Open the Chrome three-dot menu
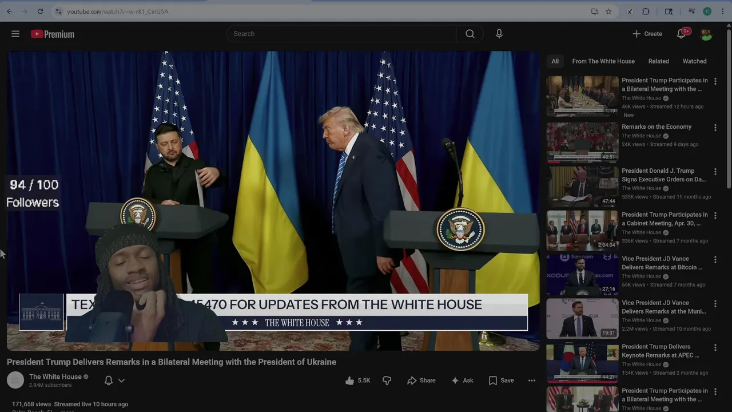This screenshot has height=412, width=732. click(x=723, y=11)
